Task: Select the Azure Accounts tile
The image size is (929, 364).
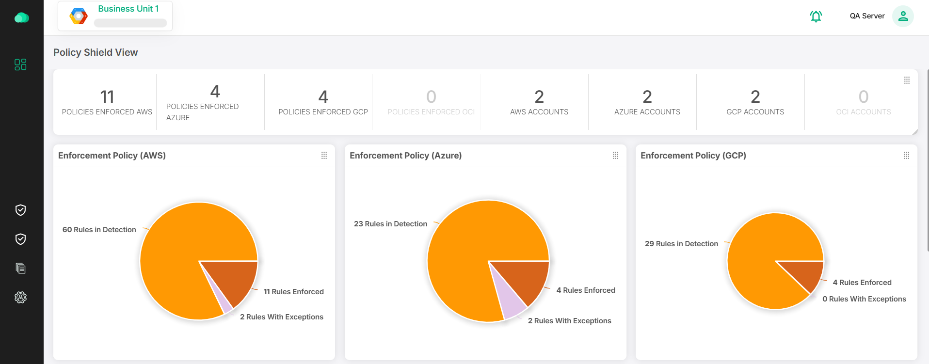Action: coord(647,102)
